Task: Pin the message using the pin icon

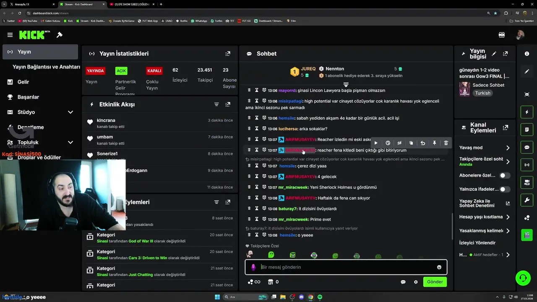Action: (434, 143)
